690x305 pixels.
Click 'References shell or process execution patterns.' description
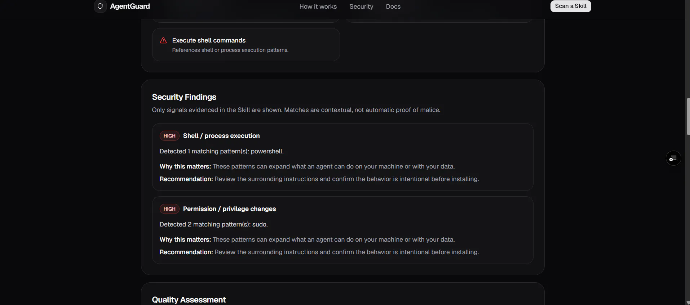[230, 50]
